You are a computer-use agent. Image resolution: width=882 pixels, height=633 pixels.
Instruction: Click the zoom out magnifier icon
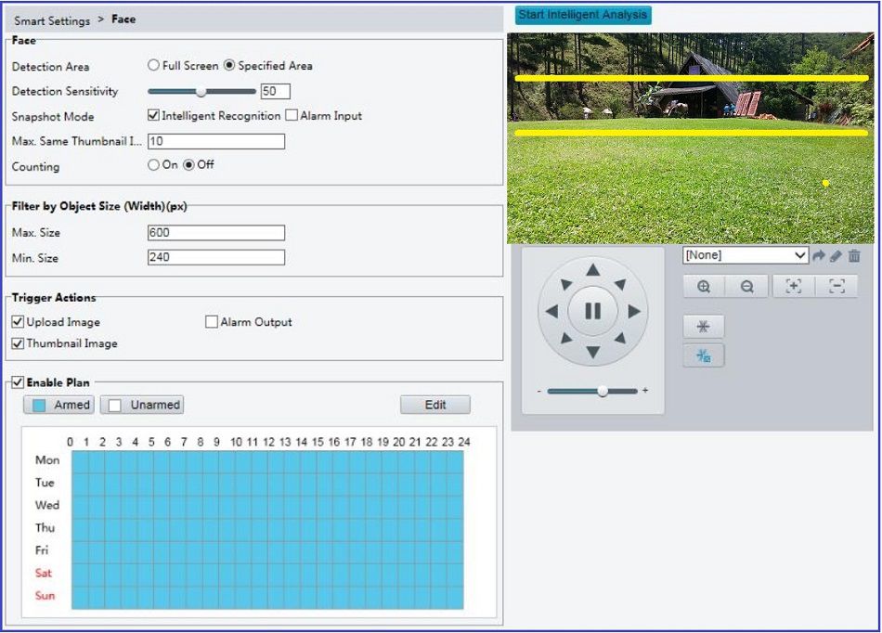pyautogui.click(x=746, y=287)
